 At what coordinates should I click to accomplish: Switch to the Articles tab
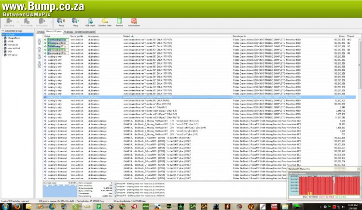(41, 32)
